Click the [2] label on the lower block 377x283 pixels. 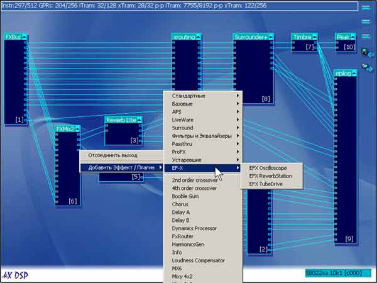(264, 249)
